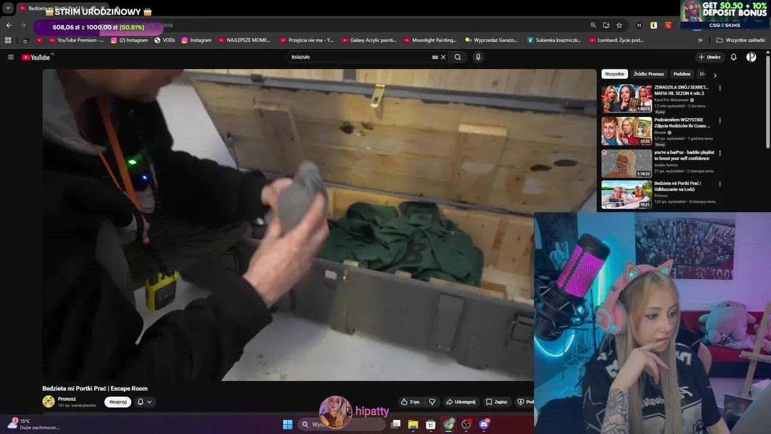
Task: Go back with the browser back arrow
Action: 8,25
